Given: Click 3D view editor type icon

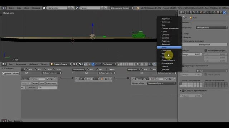Looking at the screenshot, I should 4,64.
